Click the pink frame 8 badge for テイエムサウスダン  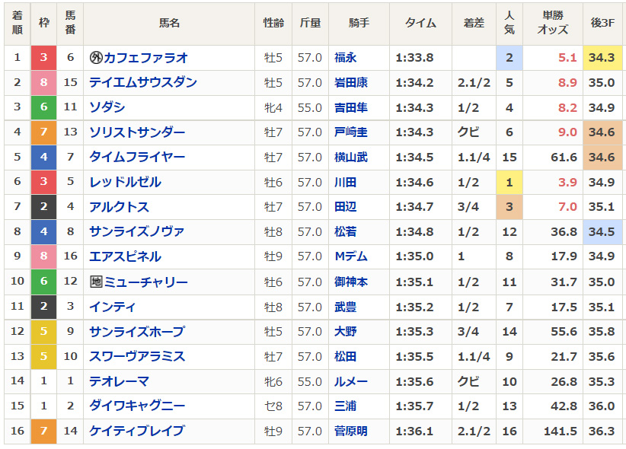[x=44, y=83]
